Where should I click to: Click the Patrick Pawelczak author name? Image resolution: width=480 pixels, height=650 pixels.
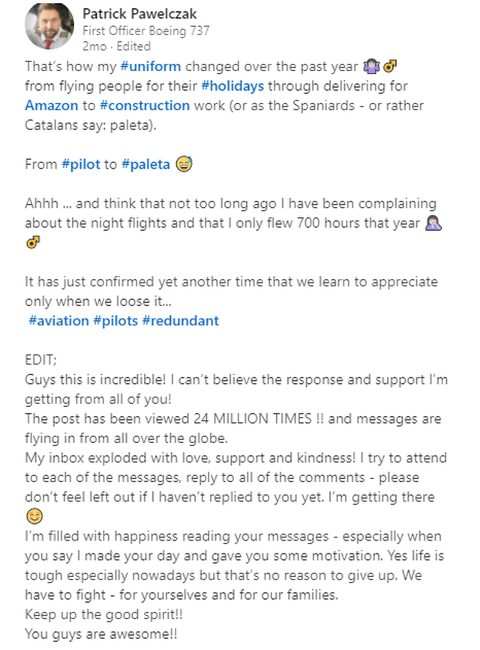click(x=139, y=13)
